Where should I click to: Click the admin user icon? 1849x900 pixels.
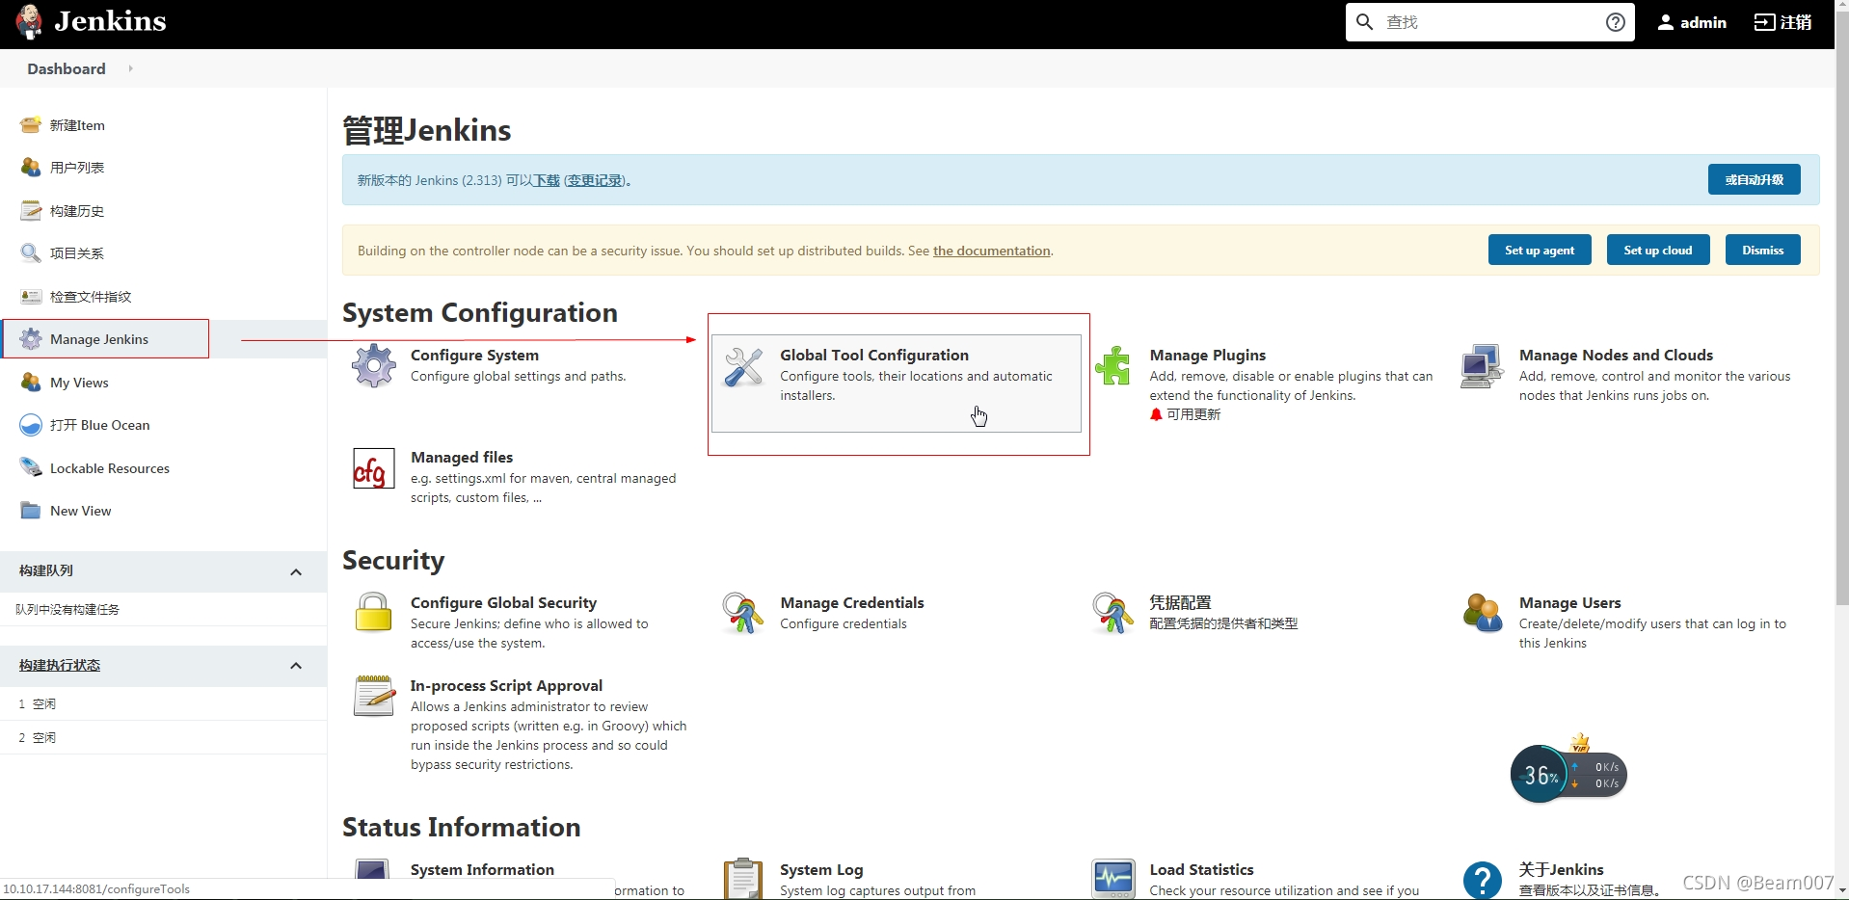[x=1665, y=22]
